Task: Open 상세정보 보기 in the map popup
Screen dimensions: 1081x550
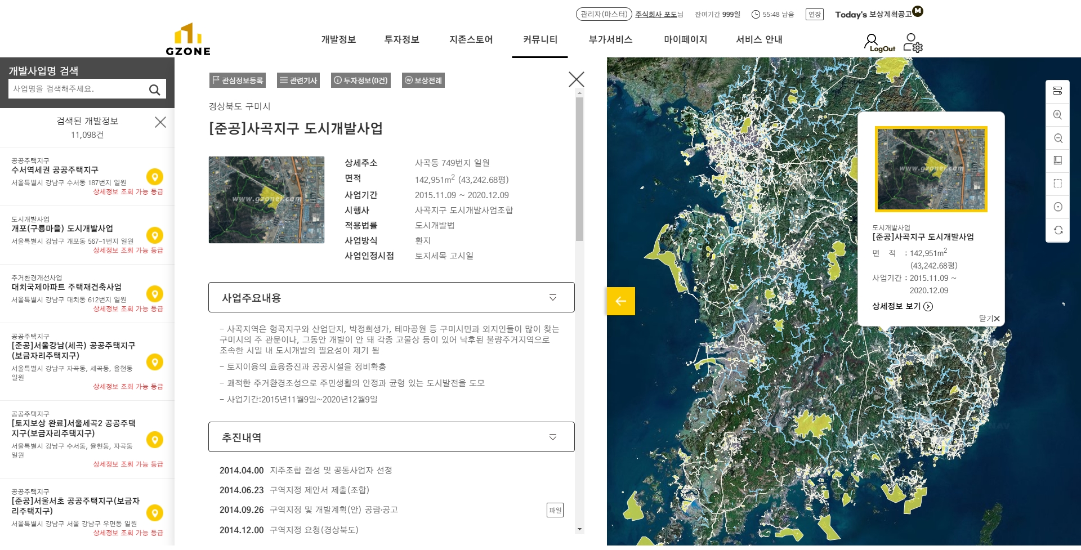Action: (x=902, y=306)
